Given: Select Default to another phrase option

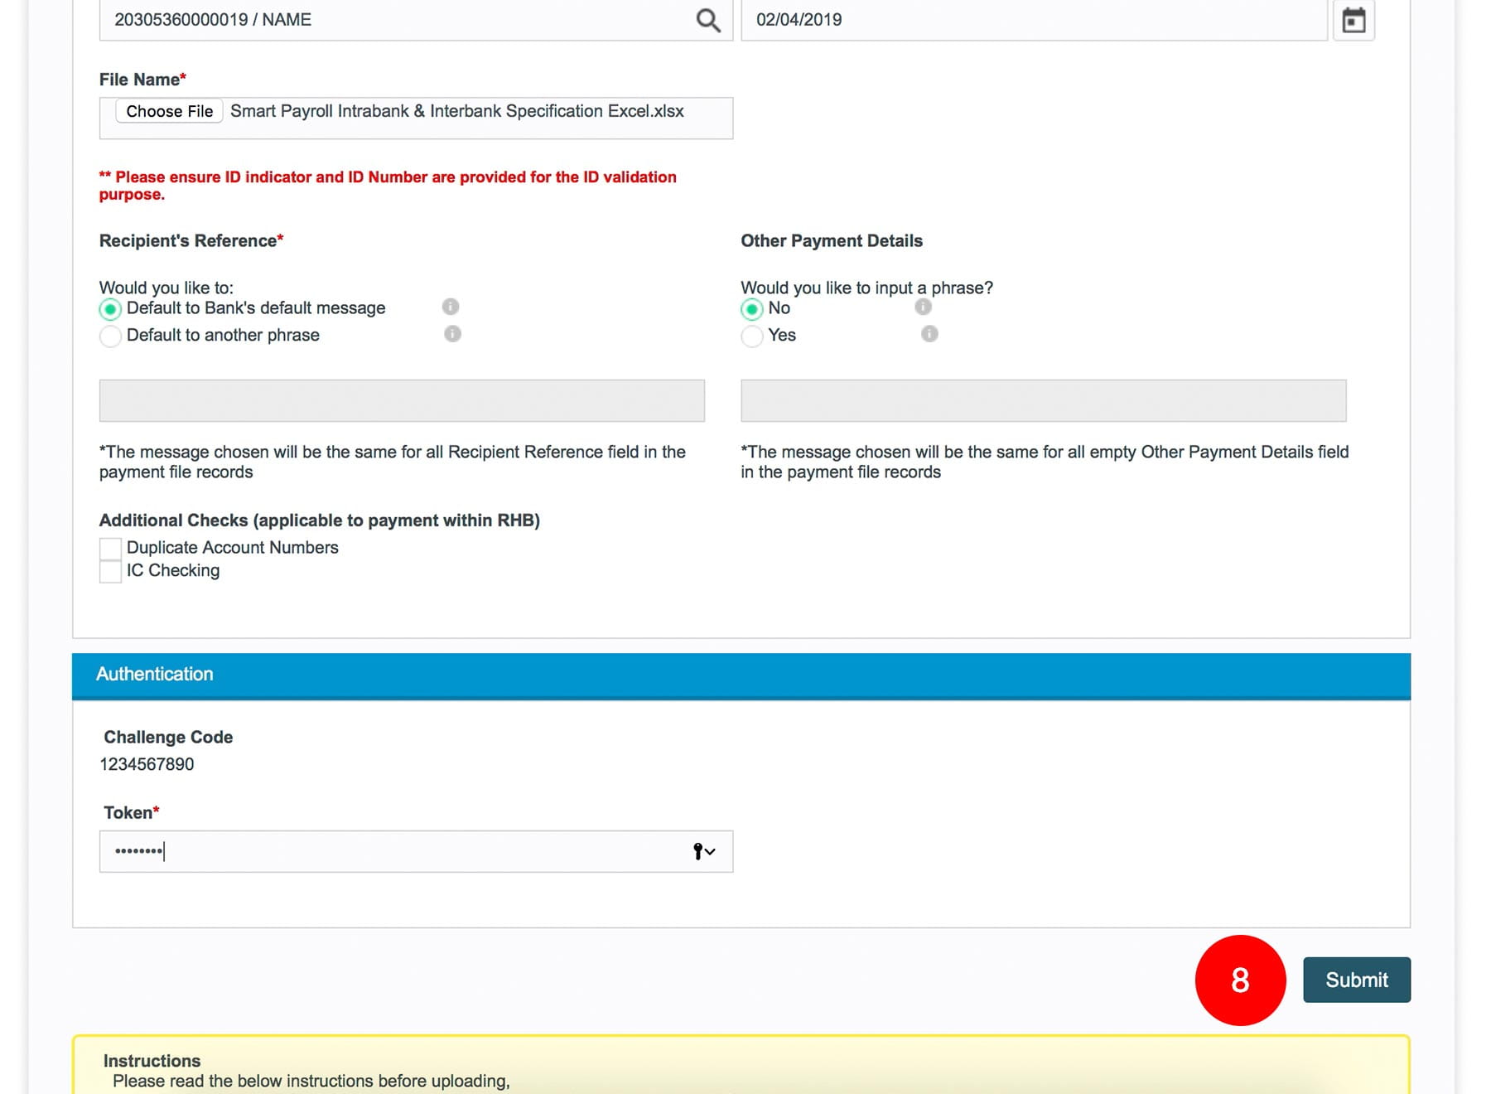Looking at the screenshot, I should point(110,336).
